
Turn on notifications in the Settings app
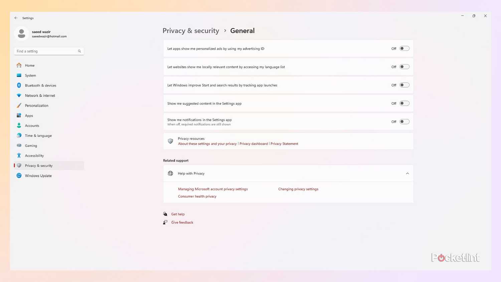tap(404, 121)
